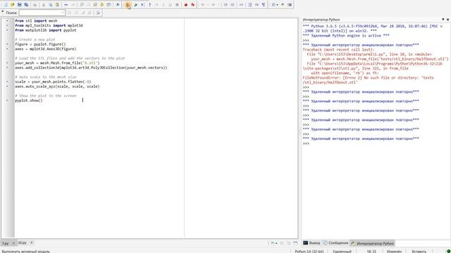The image size is (451, 253).
Task: Click the Print icon in toolbar
Action: [35, 5]
